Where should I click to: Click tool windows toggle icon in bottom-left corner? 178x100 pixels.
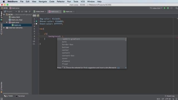(x=1, y=99)
